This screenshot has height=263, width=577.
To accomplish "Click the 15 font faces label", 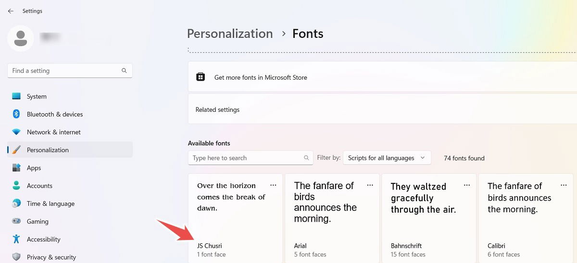I will [408, 254].
